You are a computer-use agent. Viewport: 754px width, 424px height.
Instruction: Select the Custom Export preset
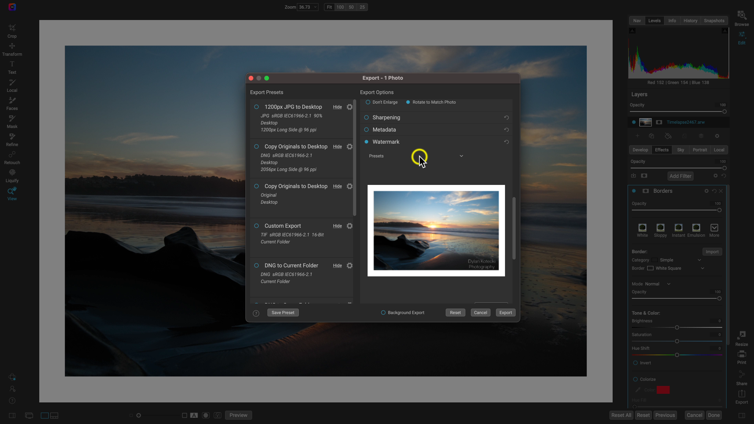click(256, 226)
